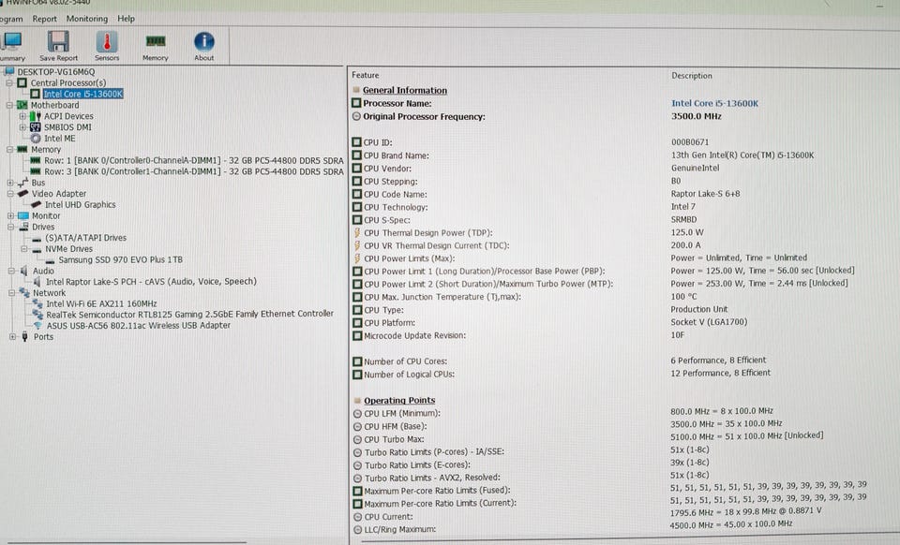
Task: Click the CPU Thermal Design Power lightning icon
Action: [x=357, y=232]
